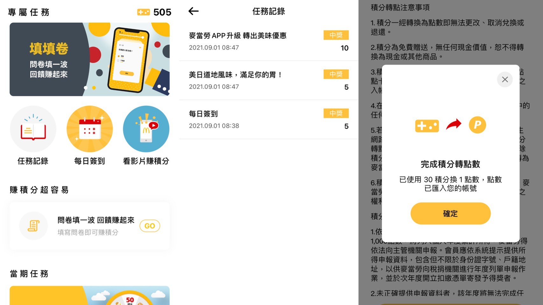This screenshot has width=543, height=305.
Task: Tap the yellow P point coin icon
Action: tap(477, 125)
